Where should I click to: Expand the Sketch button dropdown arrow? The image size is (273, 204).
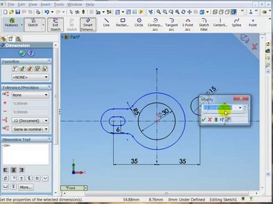[43, 25]
